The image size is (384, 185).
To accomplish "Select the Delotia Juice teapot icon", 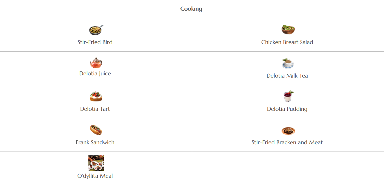I will (96, 63).
